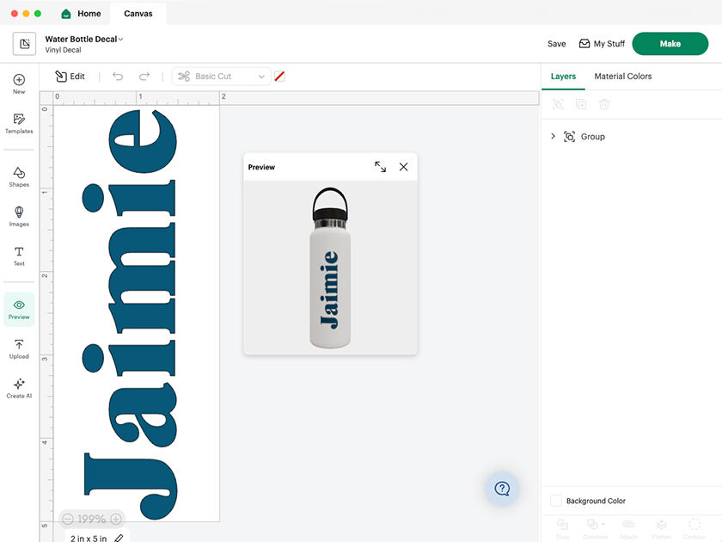Go to the Home tab
722x542 pixels.
click(81, 14)
